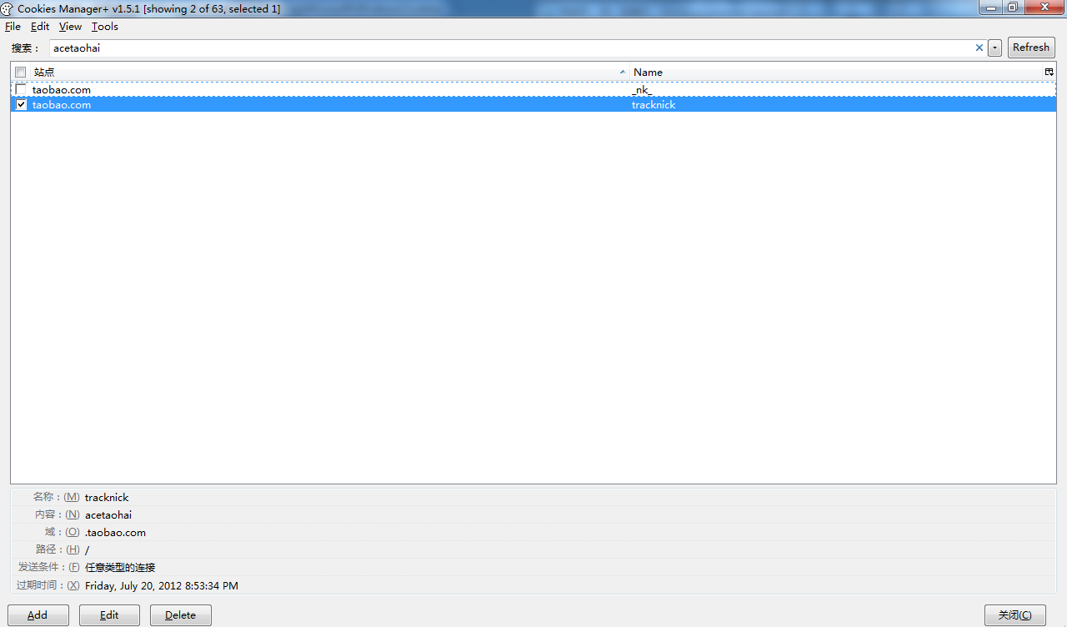
Task: Close the window with the red X
Action: pyautogui.click(x=1043, y=7)
